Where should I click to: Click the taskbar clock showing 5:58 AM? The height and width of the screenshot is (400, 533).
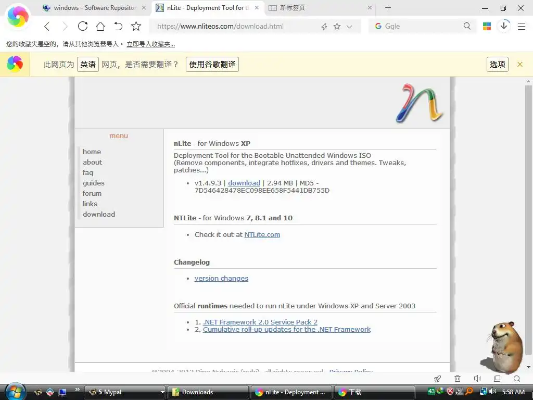tap(513, 392)
